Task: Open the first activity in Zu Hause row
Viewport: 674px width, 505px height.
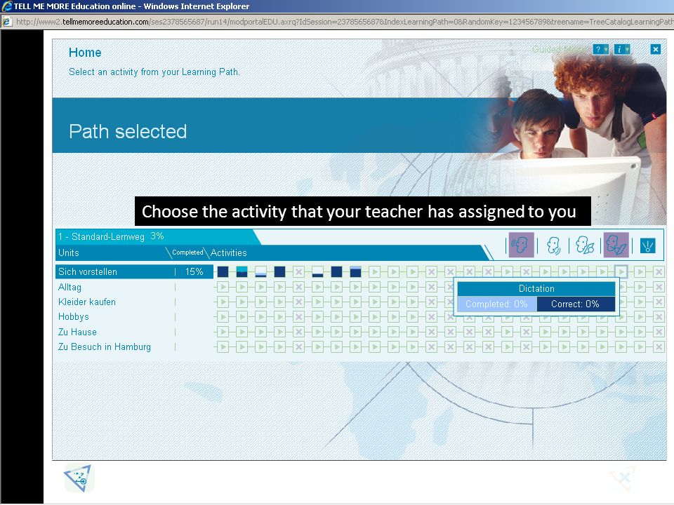Action: 223,332
